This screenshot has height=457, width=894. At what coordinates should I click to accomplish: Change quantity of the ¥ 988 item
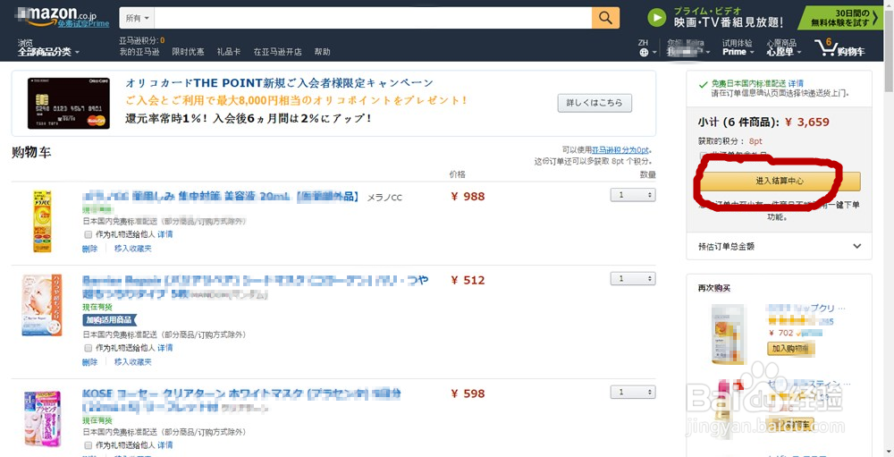633,195
